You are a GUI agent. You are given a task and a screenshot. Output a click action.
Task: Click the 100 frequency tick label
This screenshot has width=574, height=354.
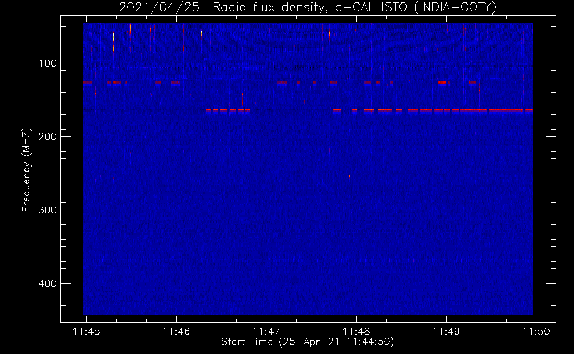[48, 63]
